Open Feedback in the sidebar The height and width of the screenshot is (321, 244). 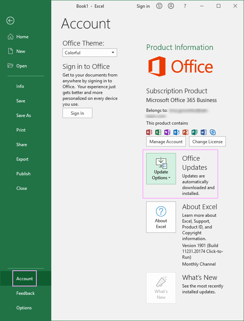(x=25, y=293)
